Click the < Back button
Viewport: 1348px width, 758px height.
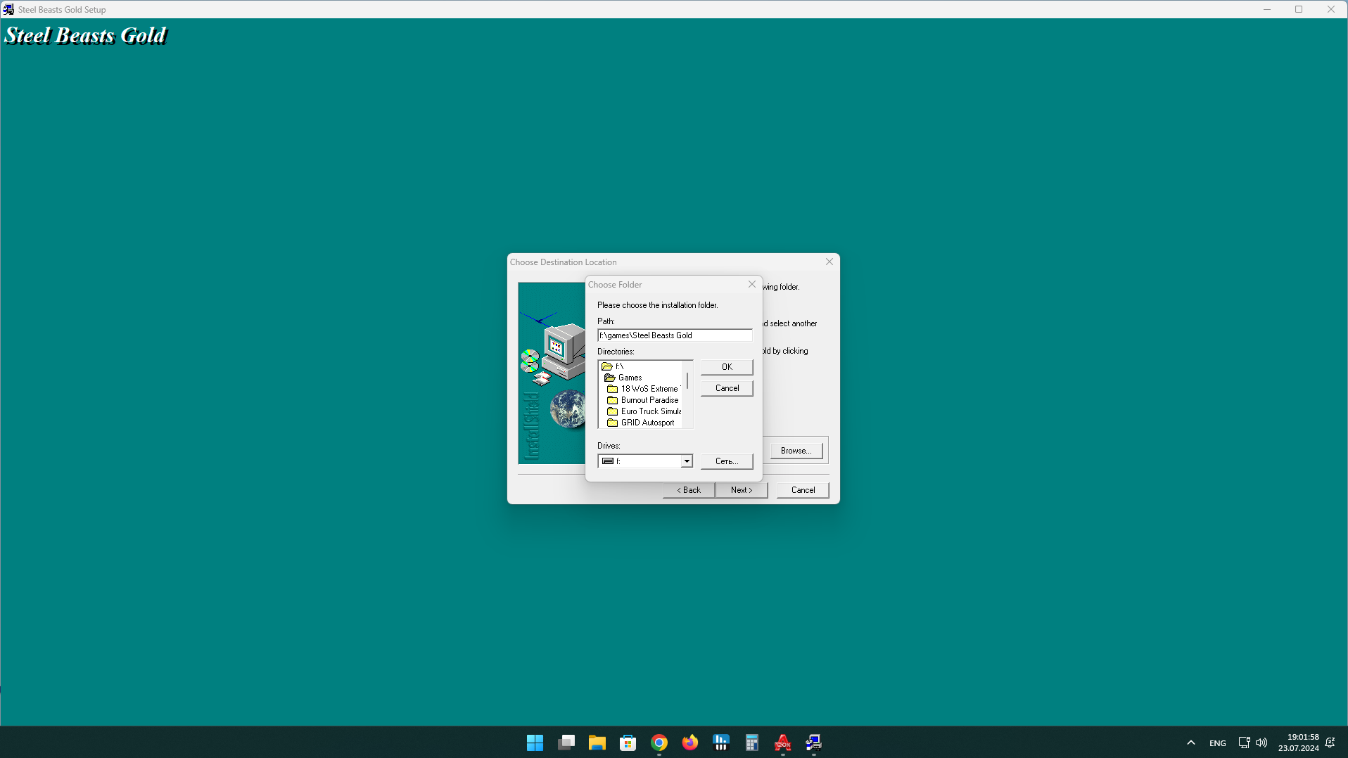pyautogui.click(x=689, y=490)
